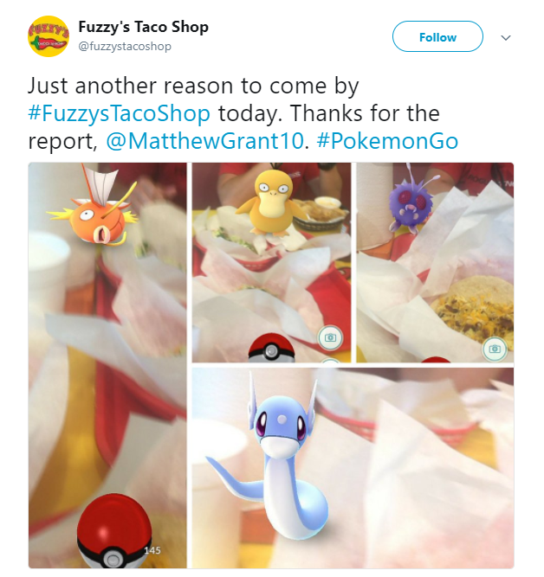Open the #FuzzysTacoShop hashtag
Screen dimensions: 544x577
pos(119,113)
